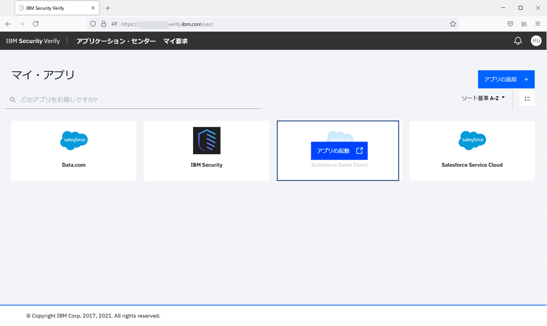Open the tracking protection shield icon
Screen dimensions: 547x326
point(93,24)
